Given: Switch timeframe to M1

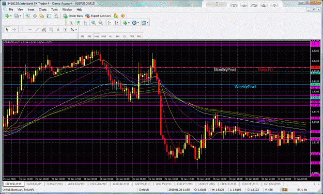Looking at the screenshot, I should 82,36.
